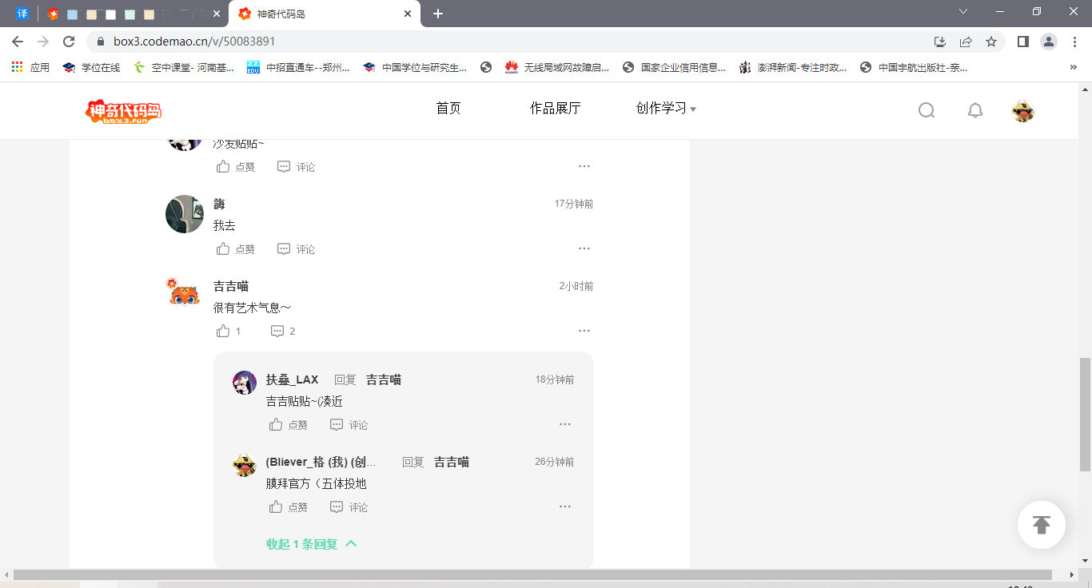Click 评论 under the 膜拜官方 reply
1092x588 pixels.
[349, 507]
